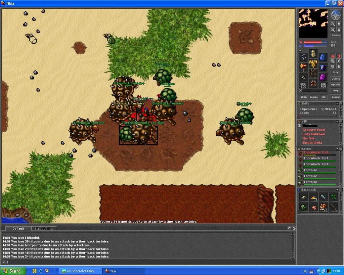
Task: Open the Battle window button
Action: (x=313, y=97)
